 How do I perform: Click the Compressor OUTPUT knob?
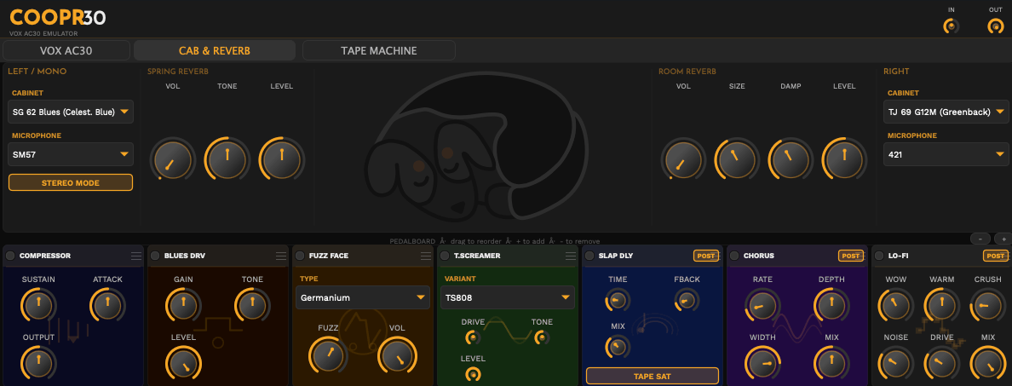[38, 363]
